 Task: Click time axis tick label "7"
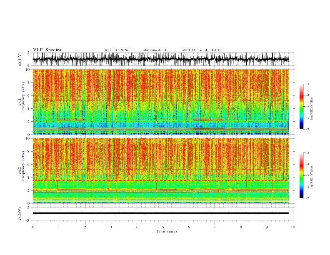pyautogui.click(x=215, y=227)
